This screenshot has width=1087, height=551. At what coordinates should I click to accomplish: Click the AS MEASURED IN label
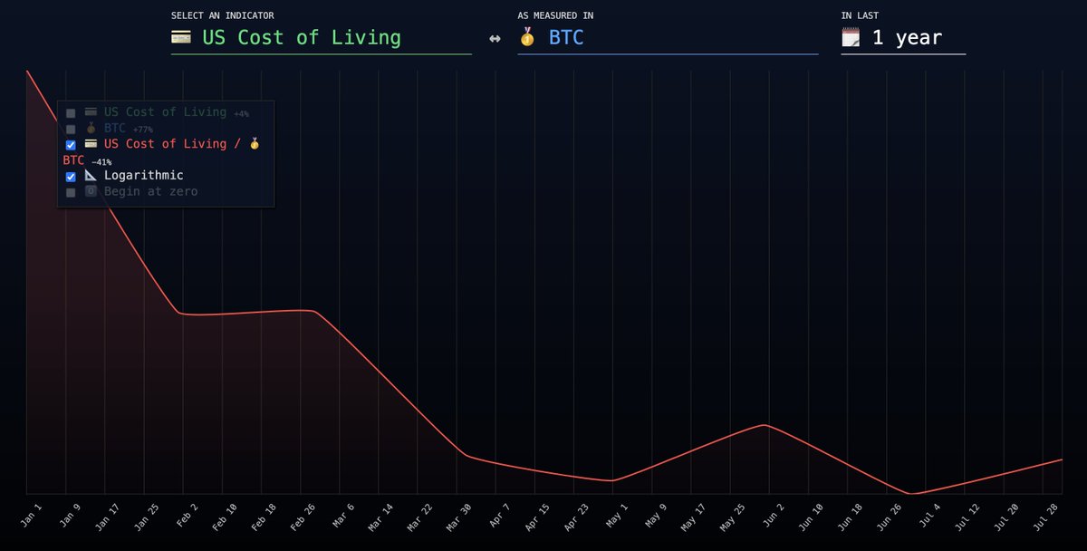[555, 15]
